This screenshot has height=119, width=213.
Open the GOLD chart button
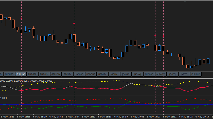[114, 74]
